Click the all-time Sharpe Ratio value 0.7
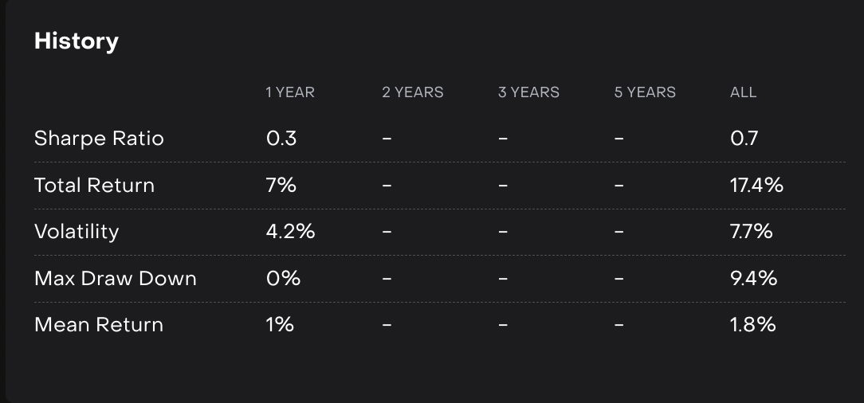 (744, 139)
